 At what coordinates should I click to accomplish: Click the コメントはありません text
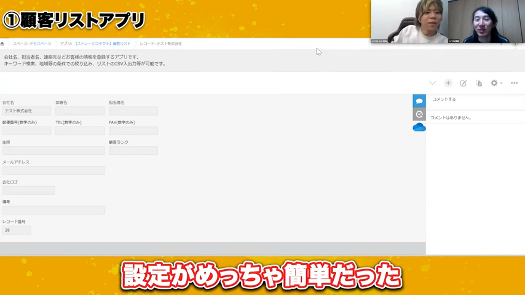click(451, 118)
